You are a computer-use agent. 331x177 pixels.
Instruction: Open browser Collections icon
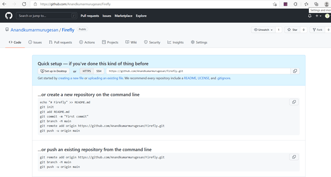pos(316,4)
